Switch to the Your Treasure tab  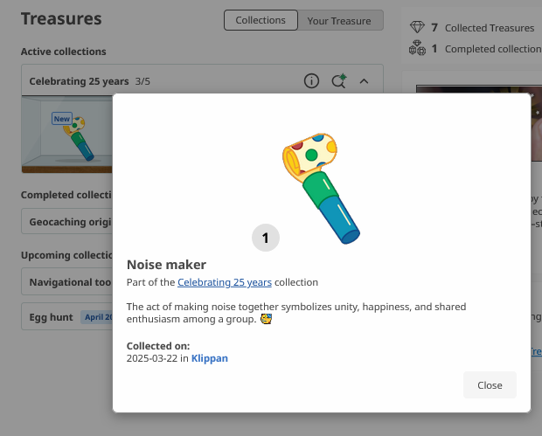pos(339,20)
